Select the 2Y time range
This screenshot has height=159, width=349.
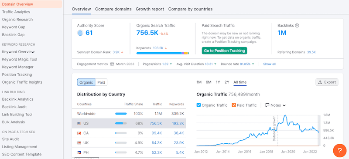tap(227, 82)
